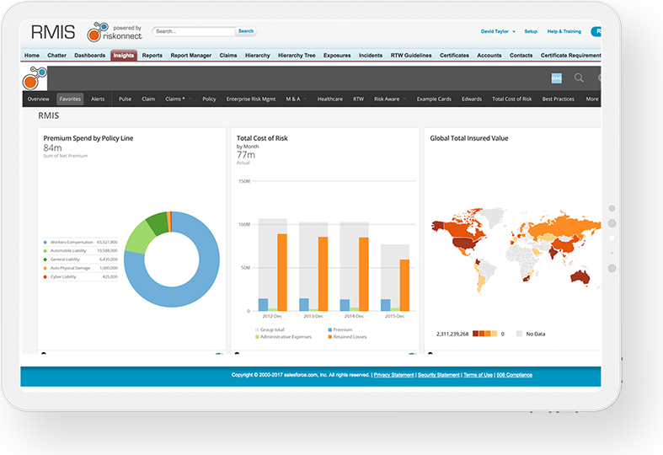Toggle Retained Losses legend entry
Screen dimensions: 663x455
pos(347,337)
